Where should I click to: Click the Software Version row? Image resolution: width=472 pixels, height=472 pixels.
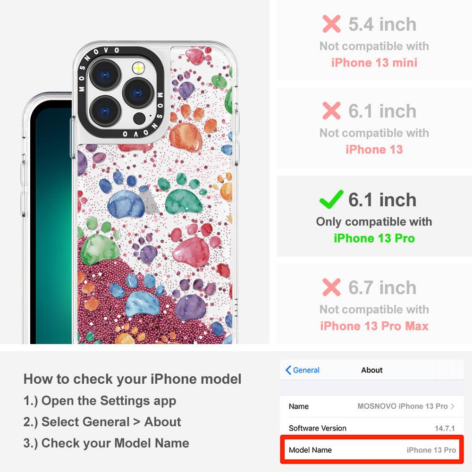click(372, 428)
